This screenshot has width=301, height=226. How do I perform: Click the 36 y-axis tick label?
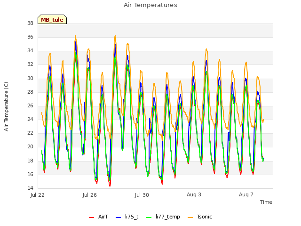click(x=30, y=37)
